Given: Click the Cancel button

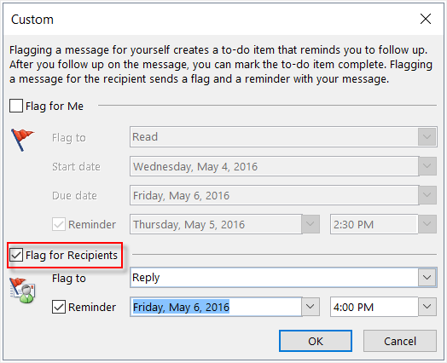Looking at the screenshot, I should pyautogui.click(x=400, y=341).
